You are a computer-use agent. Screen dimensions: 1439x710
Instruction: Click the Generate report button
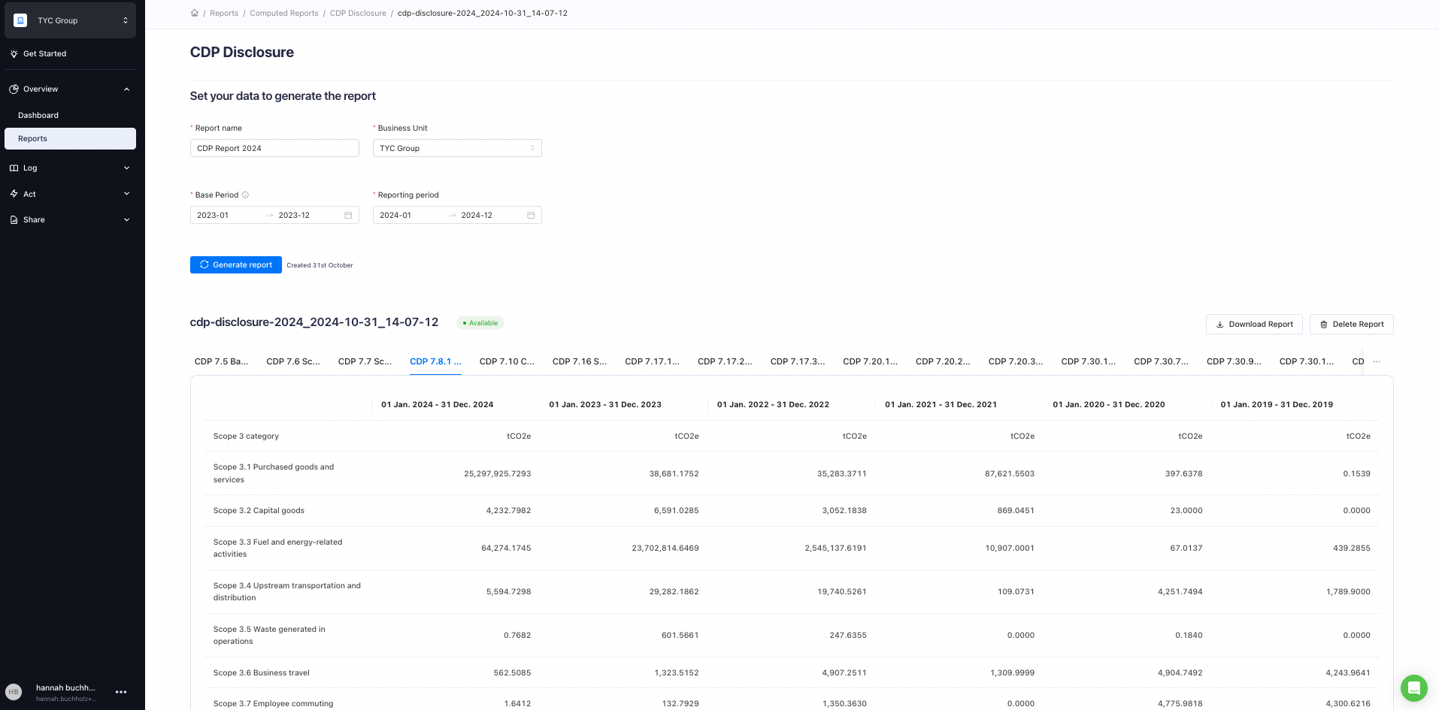(236, 264)
